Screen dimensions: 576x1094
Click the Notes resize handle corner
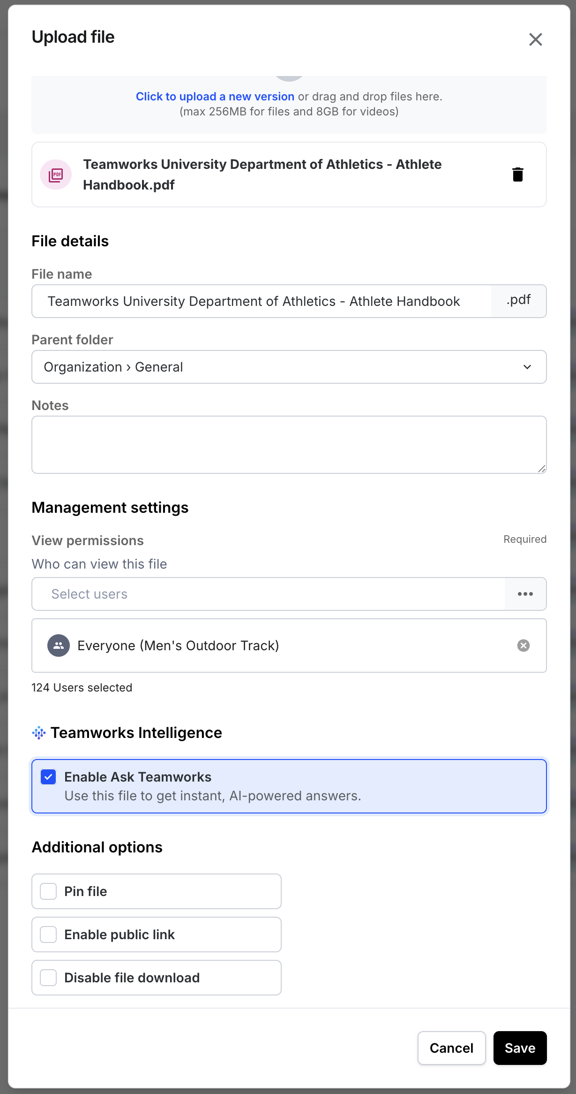pyautogui.click(x=542, y=468)
